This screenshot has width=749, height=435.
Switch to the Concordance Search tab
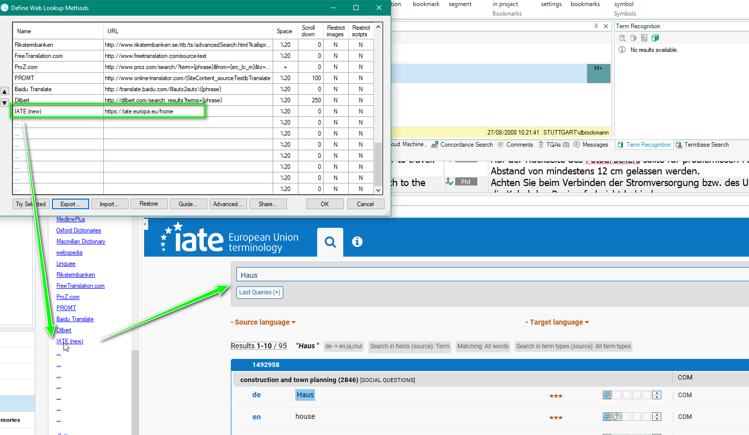point(462,145)
